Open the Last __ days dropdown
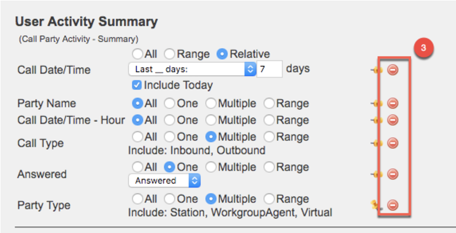 191,69
